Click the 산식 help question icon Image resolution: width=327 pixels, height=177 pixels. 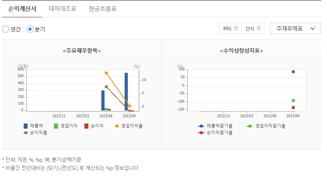259,28
